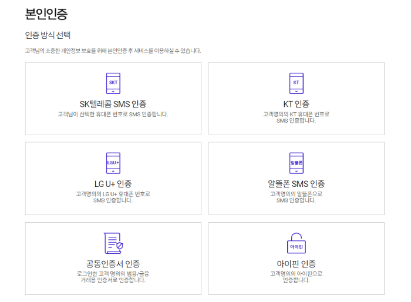Click text '고객명의의 아이핀으로'
This screenshot has height=302, width=411.
pyautogui.click(x=296, y=274)
